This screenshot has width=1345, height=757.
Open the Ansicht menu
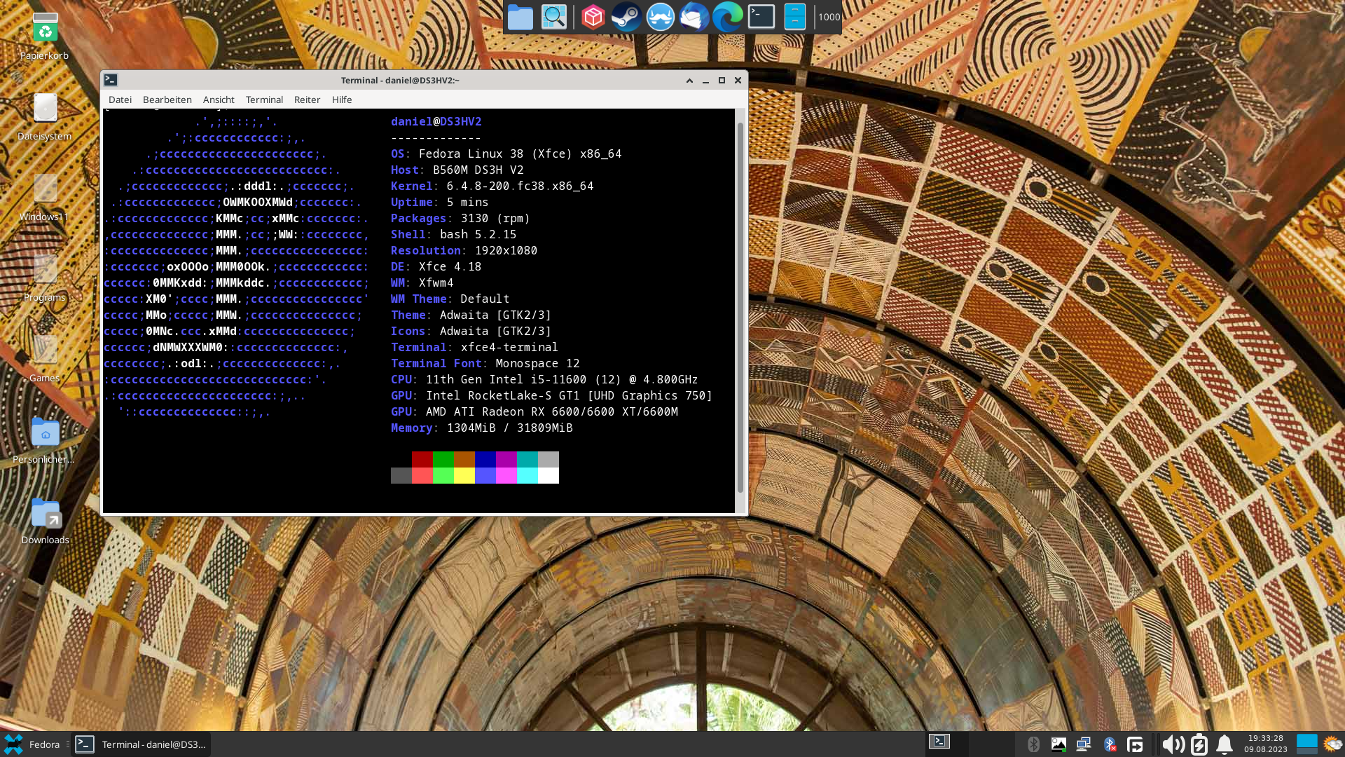[219, 100]
